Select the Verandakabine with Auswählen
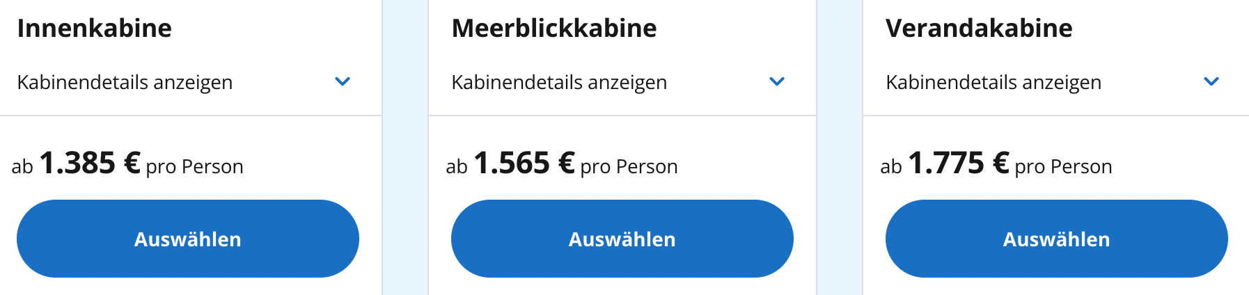This screenshot has width=1249, height=295. tap(1056, 239)
